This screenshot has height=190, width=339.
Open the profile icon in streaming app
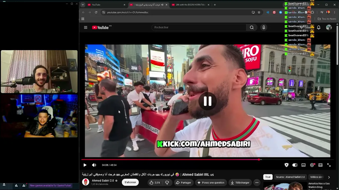point(4,185)
